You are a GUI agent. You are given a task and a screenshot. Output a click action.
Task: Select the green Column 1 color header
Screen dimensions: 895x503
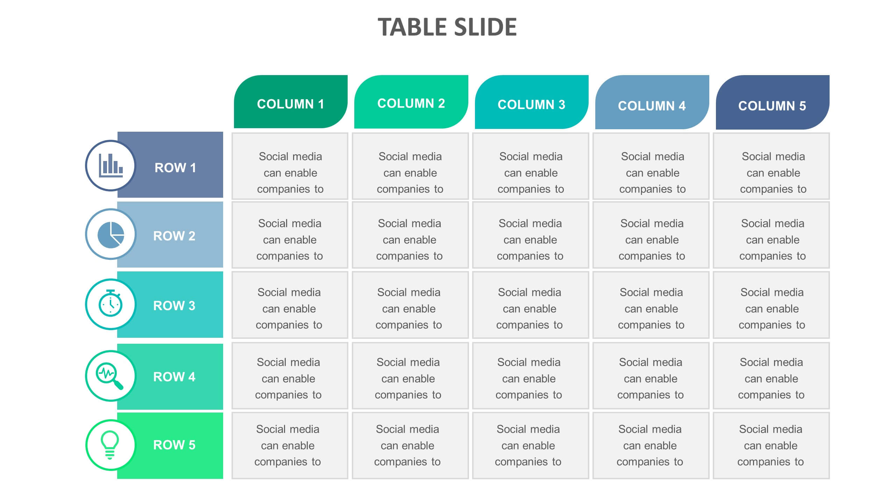point(291,103)
